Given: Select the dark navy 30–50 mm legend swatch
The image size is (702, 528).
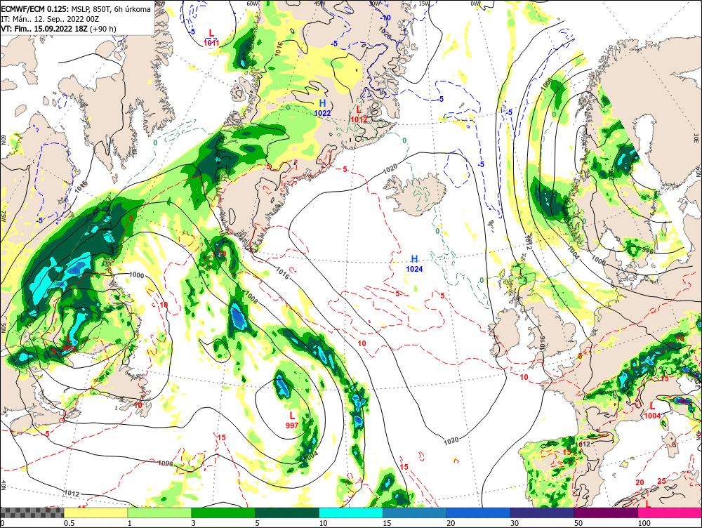Looking at the screenshot, I should click(x=542, y=513).
